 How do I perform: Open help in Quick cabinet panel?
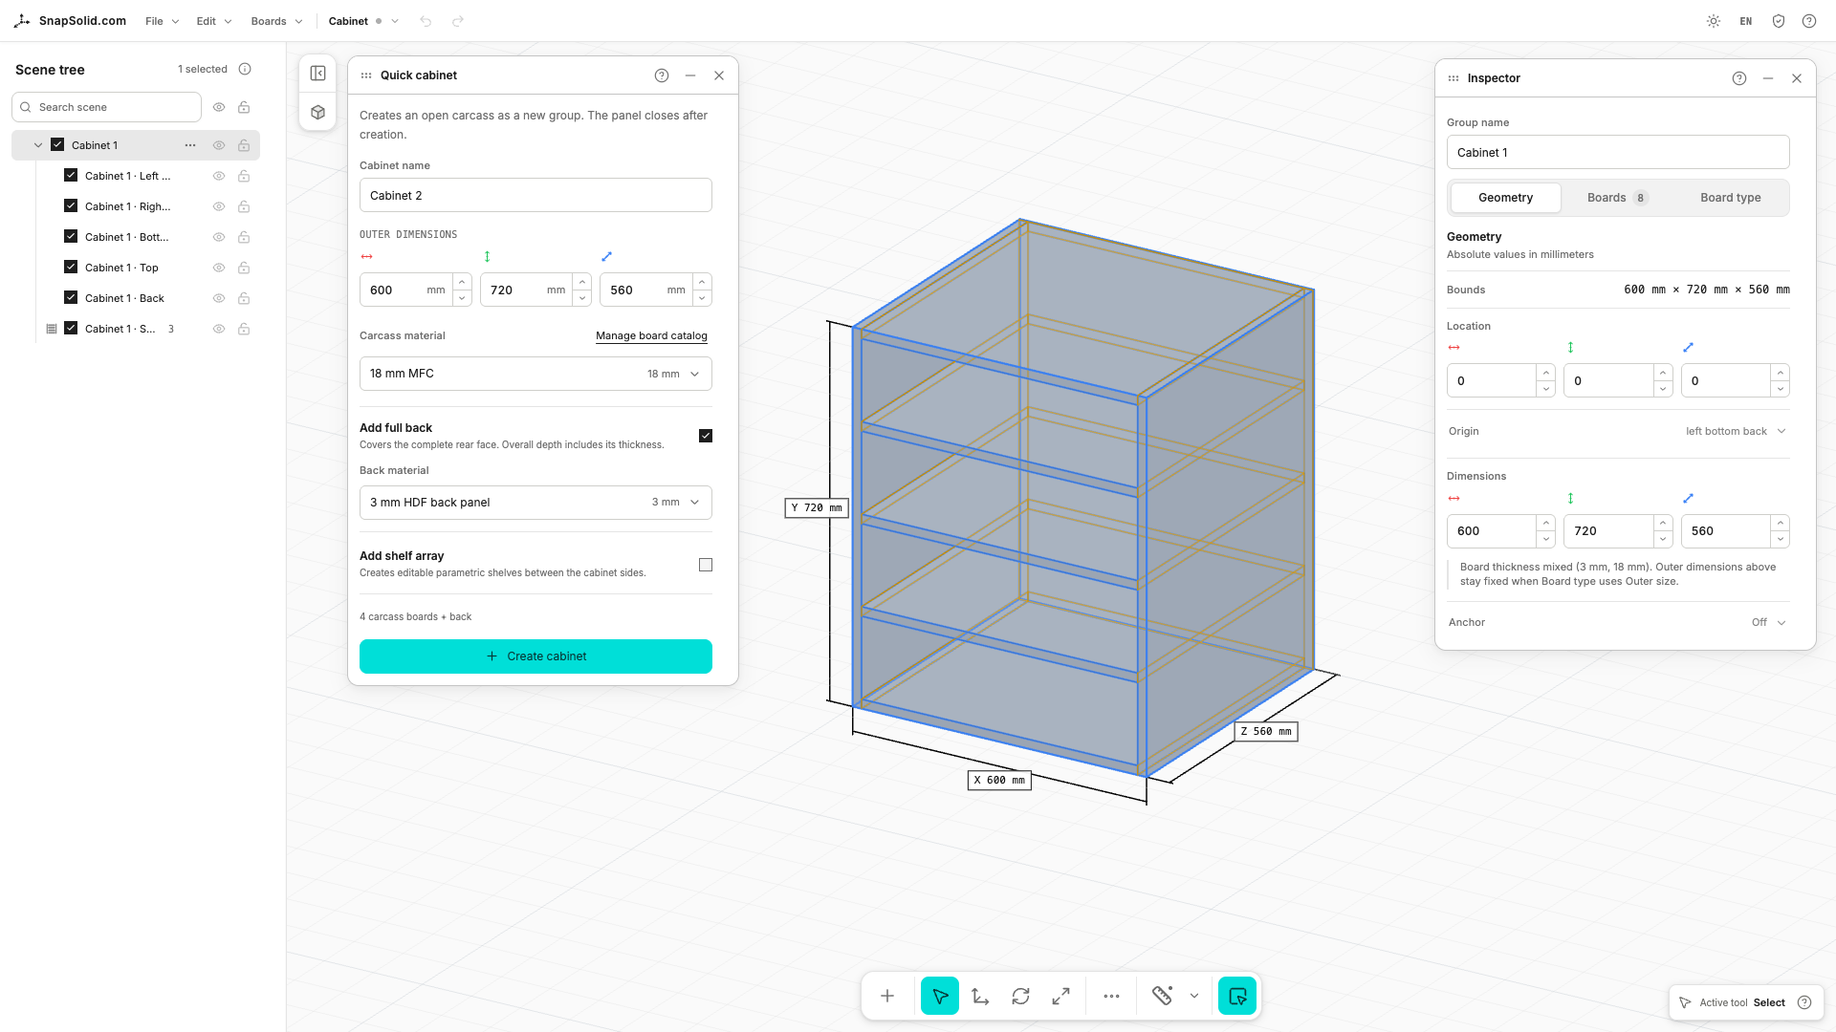click(x=662, y=75)
